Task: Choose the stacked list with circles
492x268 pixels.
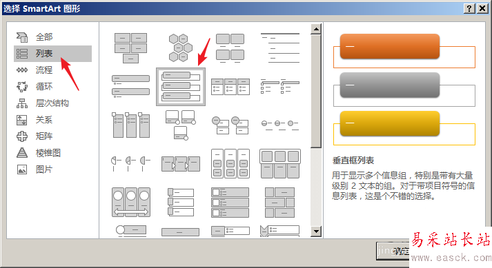Action: [x=230, y=125]
